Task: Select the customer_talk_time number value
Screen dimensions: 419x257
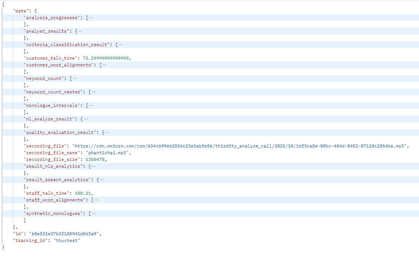Action: [106, 58]
